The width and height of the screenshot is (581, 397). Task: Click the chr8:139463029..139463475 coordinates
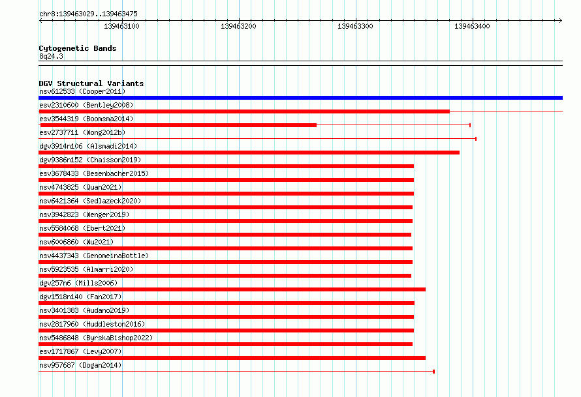pos(88,14)
